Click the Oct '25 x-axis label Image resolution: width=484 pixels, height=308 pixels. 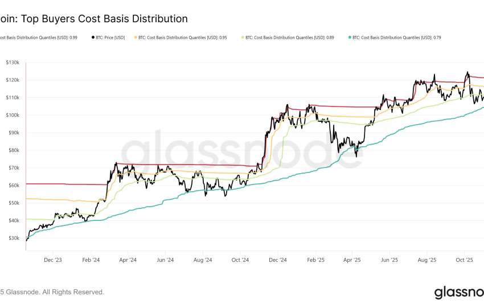(465, 260)
